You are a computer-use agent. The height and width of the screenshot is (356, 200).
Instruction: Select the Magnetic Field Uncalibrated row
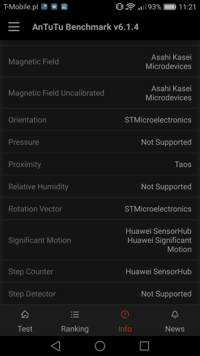(100, 93)
